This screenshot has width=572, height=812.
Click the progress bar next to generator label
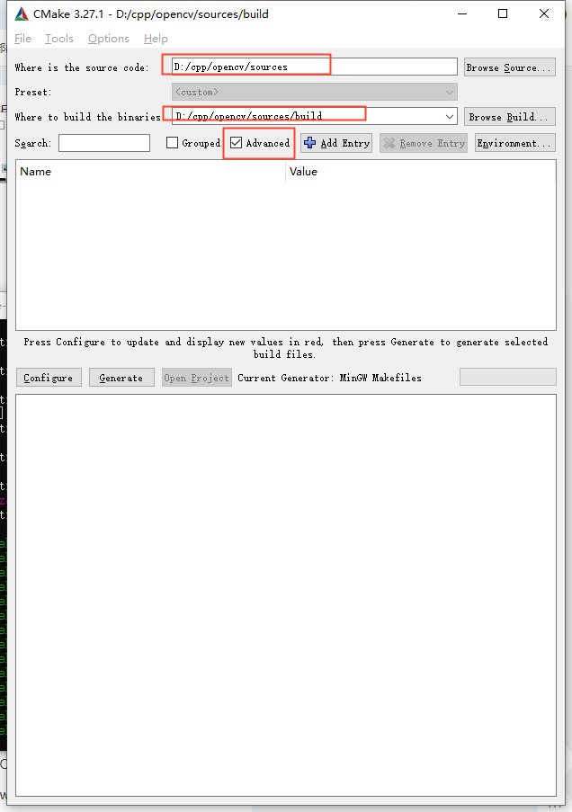click(508, 377)
